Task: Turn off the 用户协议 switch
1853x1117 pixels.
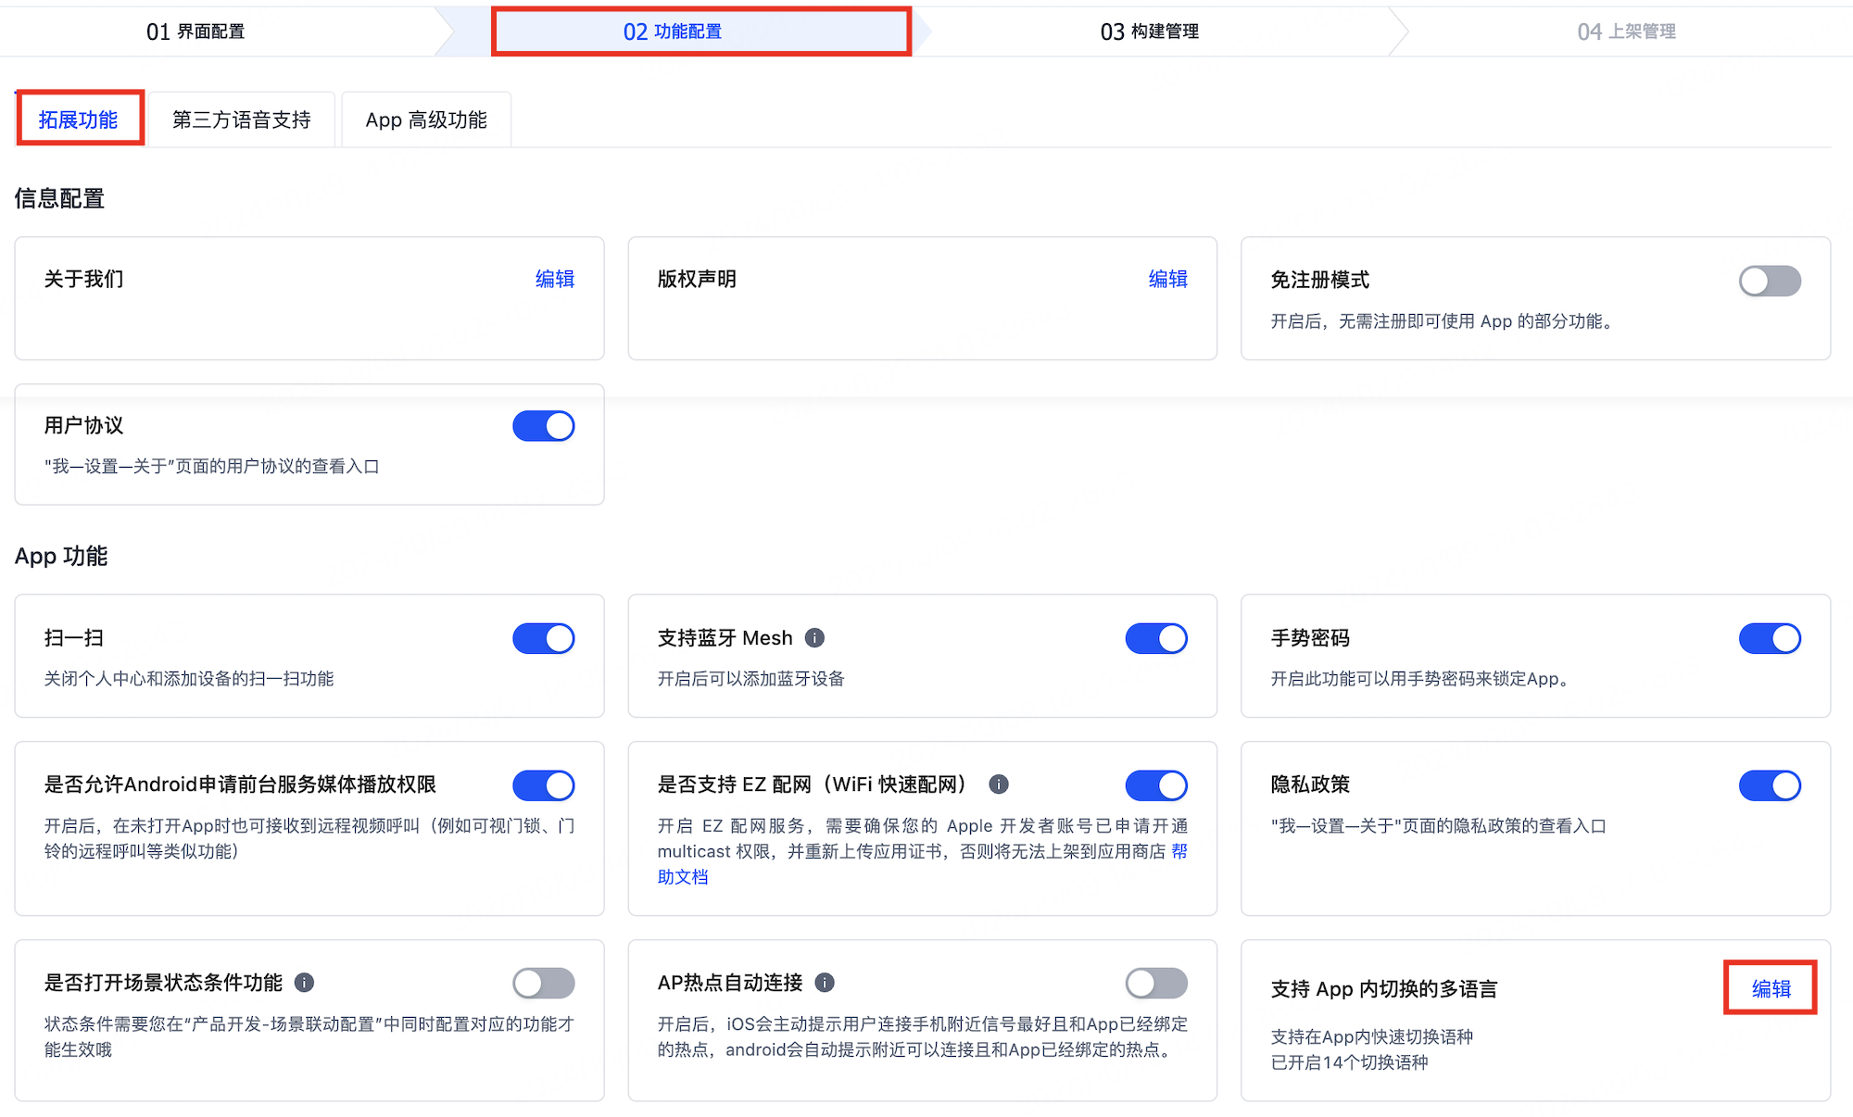Action: pyautogui.click(x=544, y=426)
